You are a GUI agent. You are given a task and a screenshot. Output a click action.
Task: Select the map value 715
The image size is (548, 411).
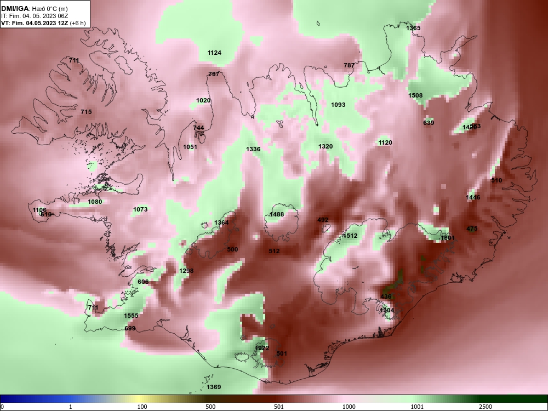[87, 112]
